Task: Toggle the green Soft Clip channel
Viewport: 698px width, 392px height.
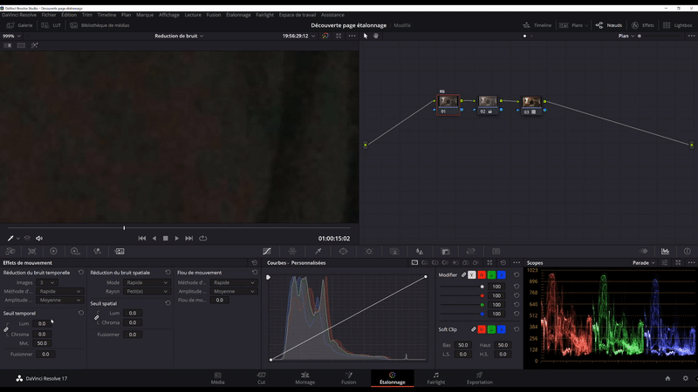Action: [x=492, y=329]
